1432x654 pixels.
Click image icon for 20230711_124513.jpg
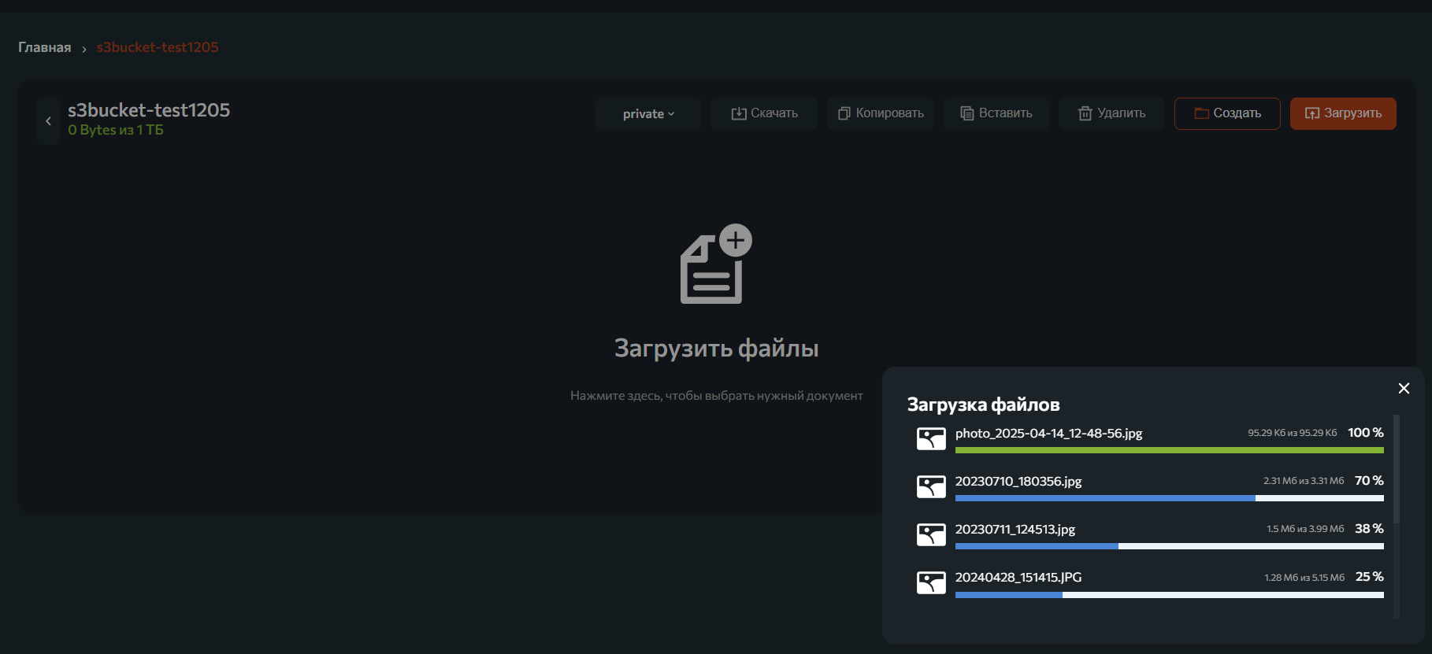(x=931, y=534)
